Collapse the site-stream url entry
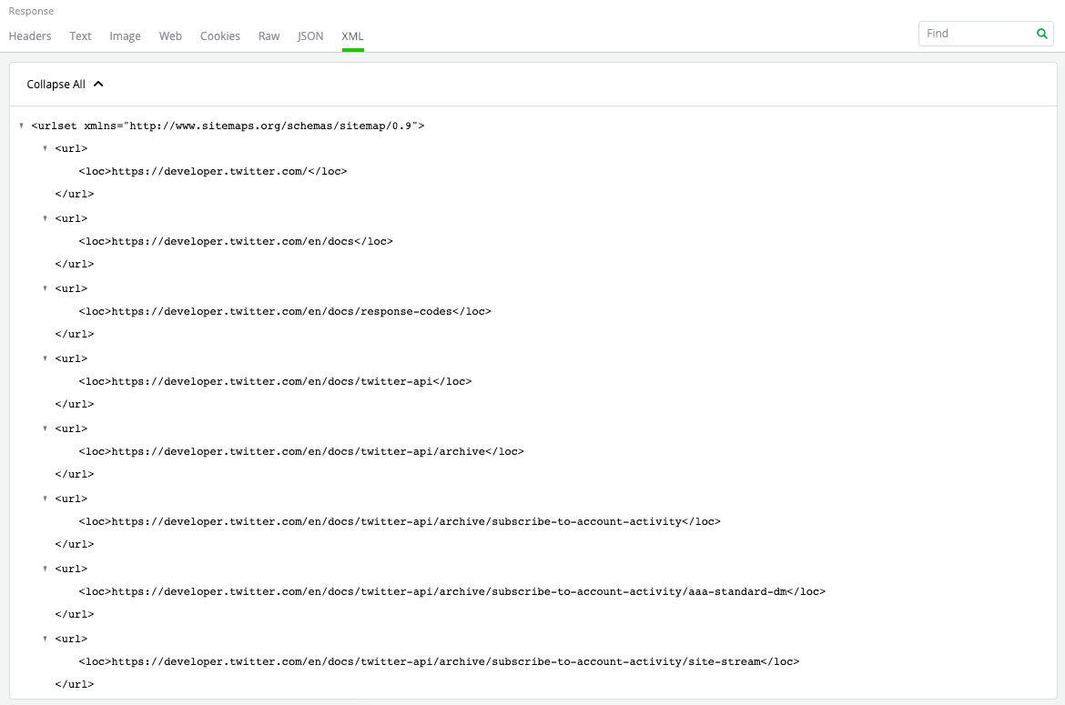The width and height of the screenshot is (1065, 705). click(46, 639)
